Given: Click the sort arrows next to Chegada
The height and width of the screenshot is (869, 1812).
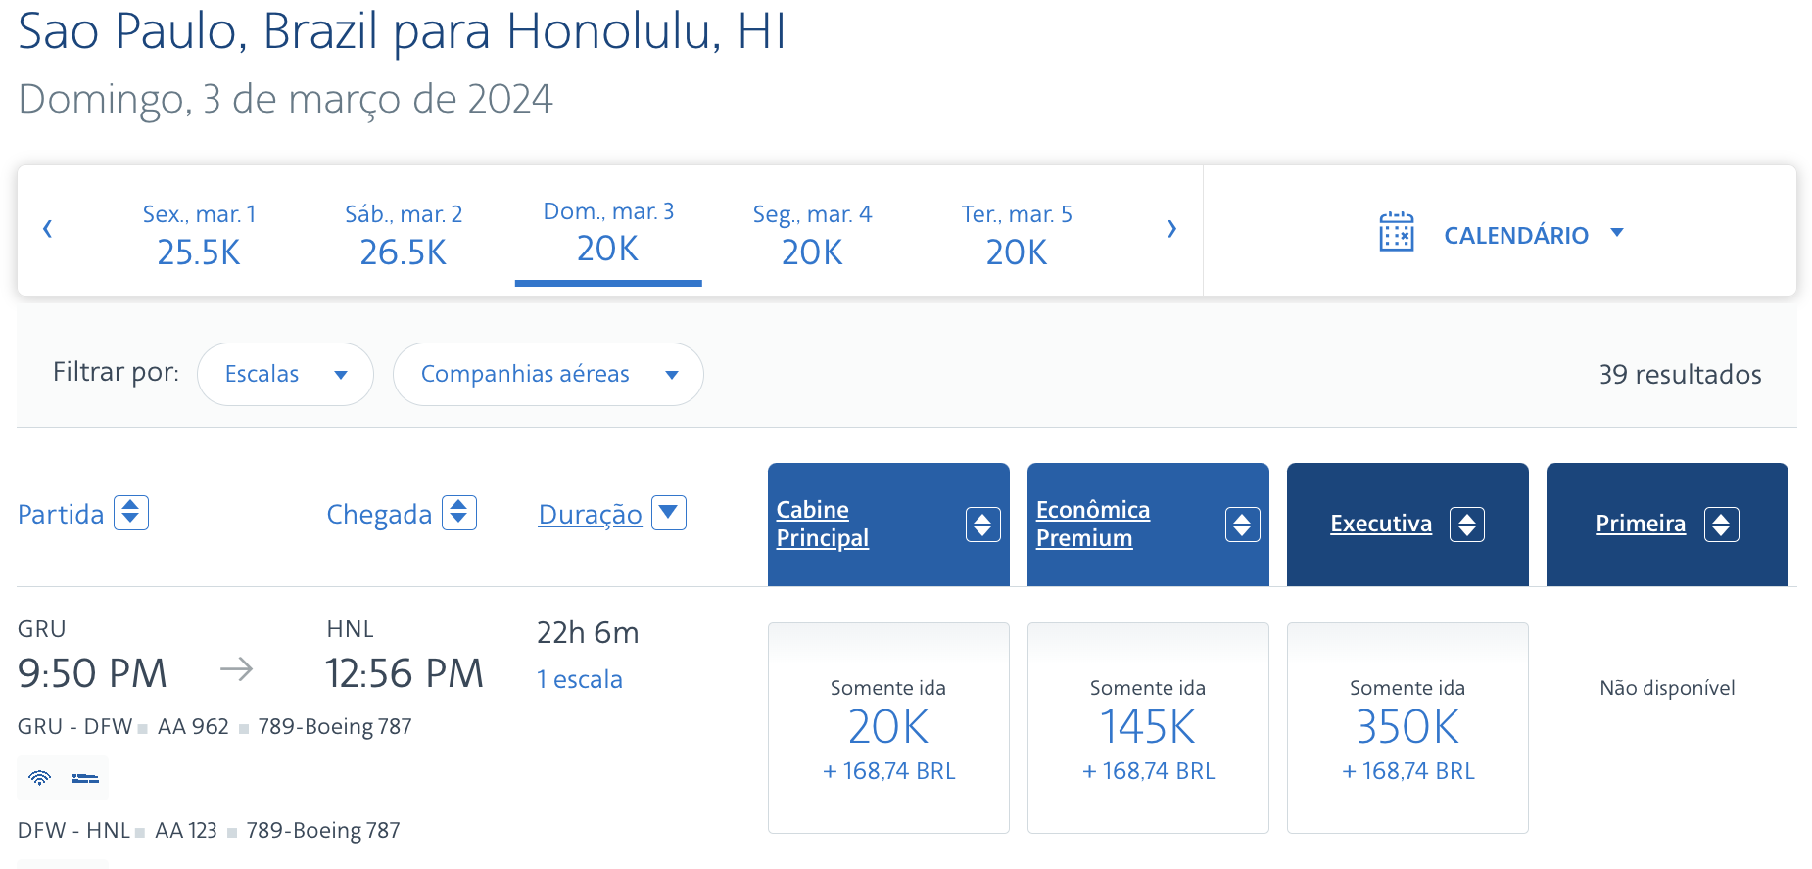Looking at the screenshot, I should point(458,512).
